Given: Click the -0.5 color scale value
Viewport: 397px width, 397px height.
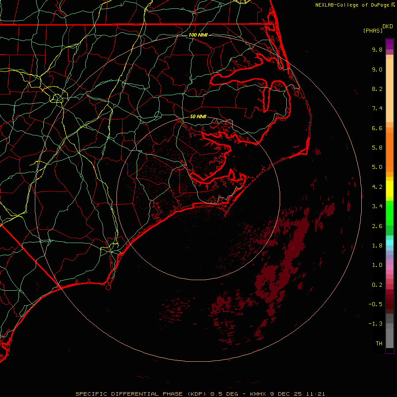Looking at the screenshot, I should pos(375,304).
